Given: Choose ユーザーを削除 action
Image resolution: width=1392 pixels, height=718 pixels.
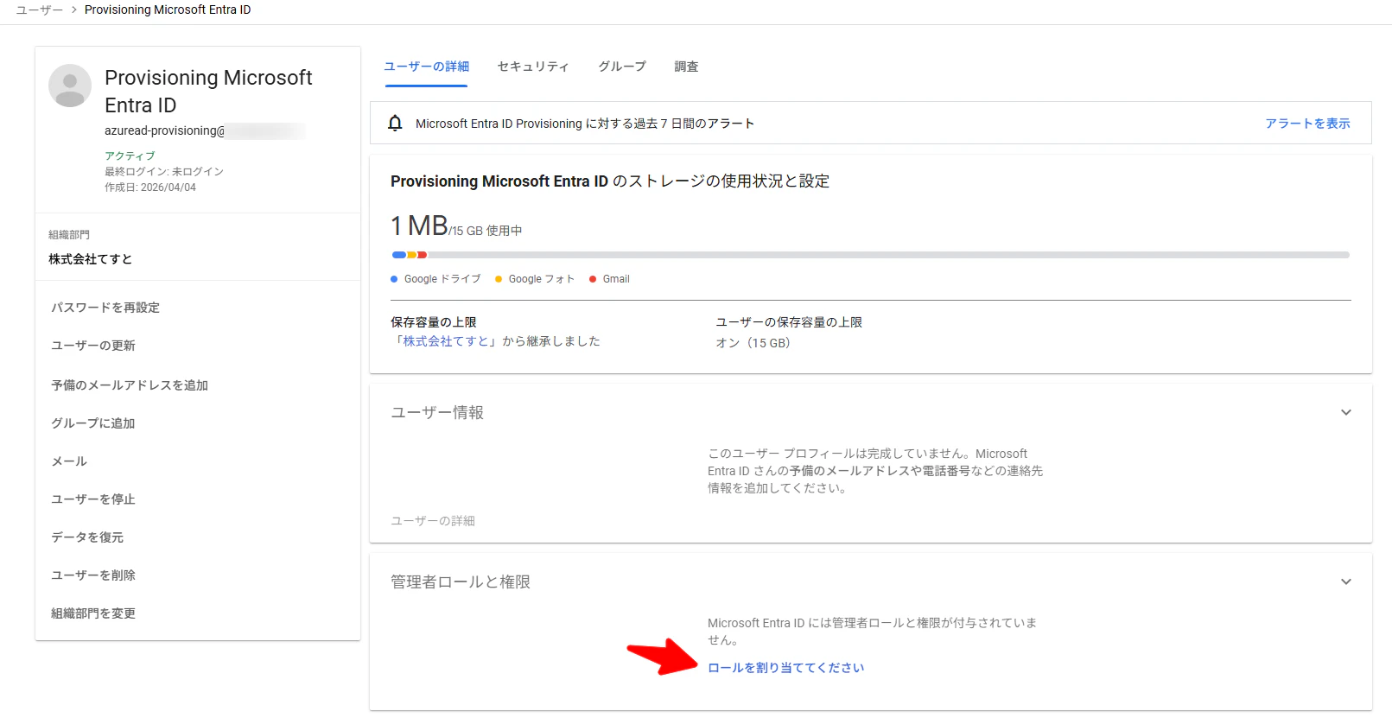Looking at the screenshot, I should (93, 575).
